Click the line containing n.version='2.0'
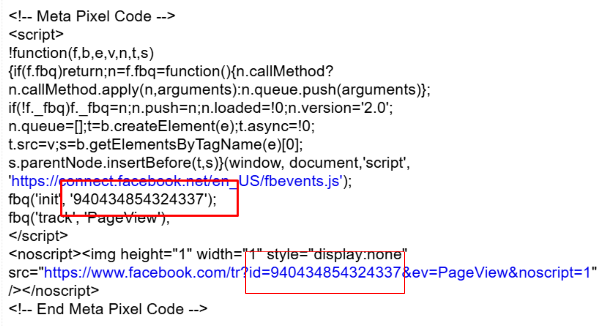The image size is (608, 326). point(201,108)
